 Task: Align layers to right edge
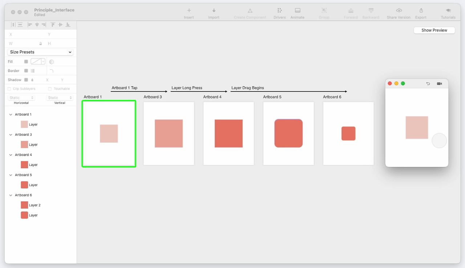click(x=44, y=25)
